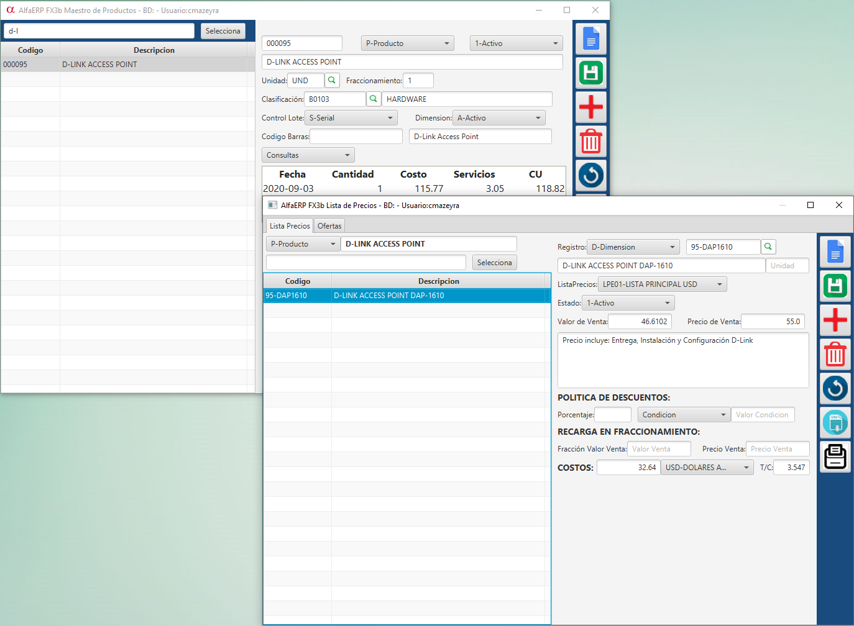Click the CSV export icon in Lista de Precios
Image resolution: width=854 pixels, height=626 pixels.
(x=835, y=423)
